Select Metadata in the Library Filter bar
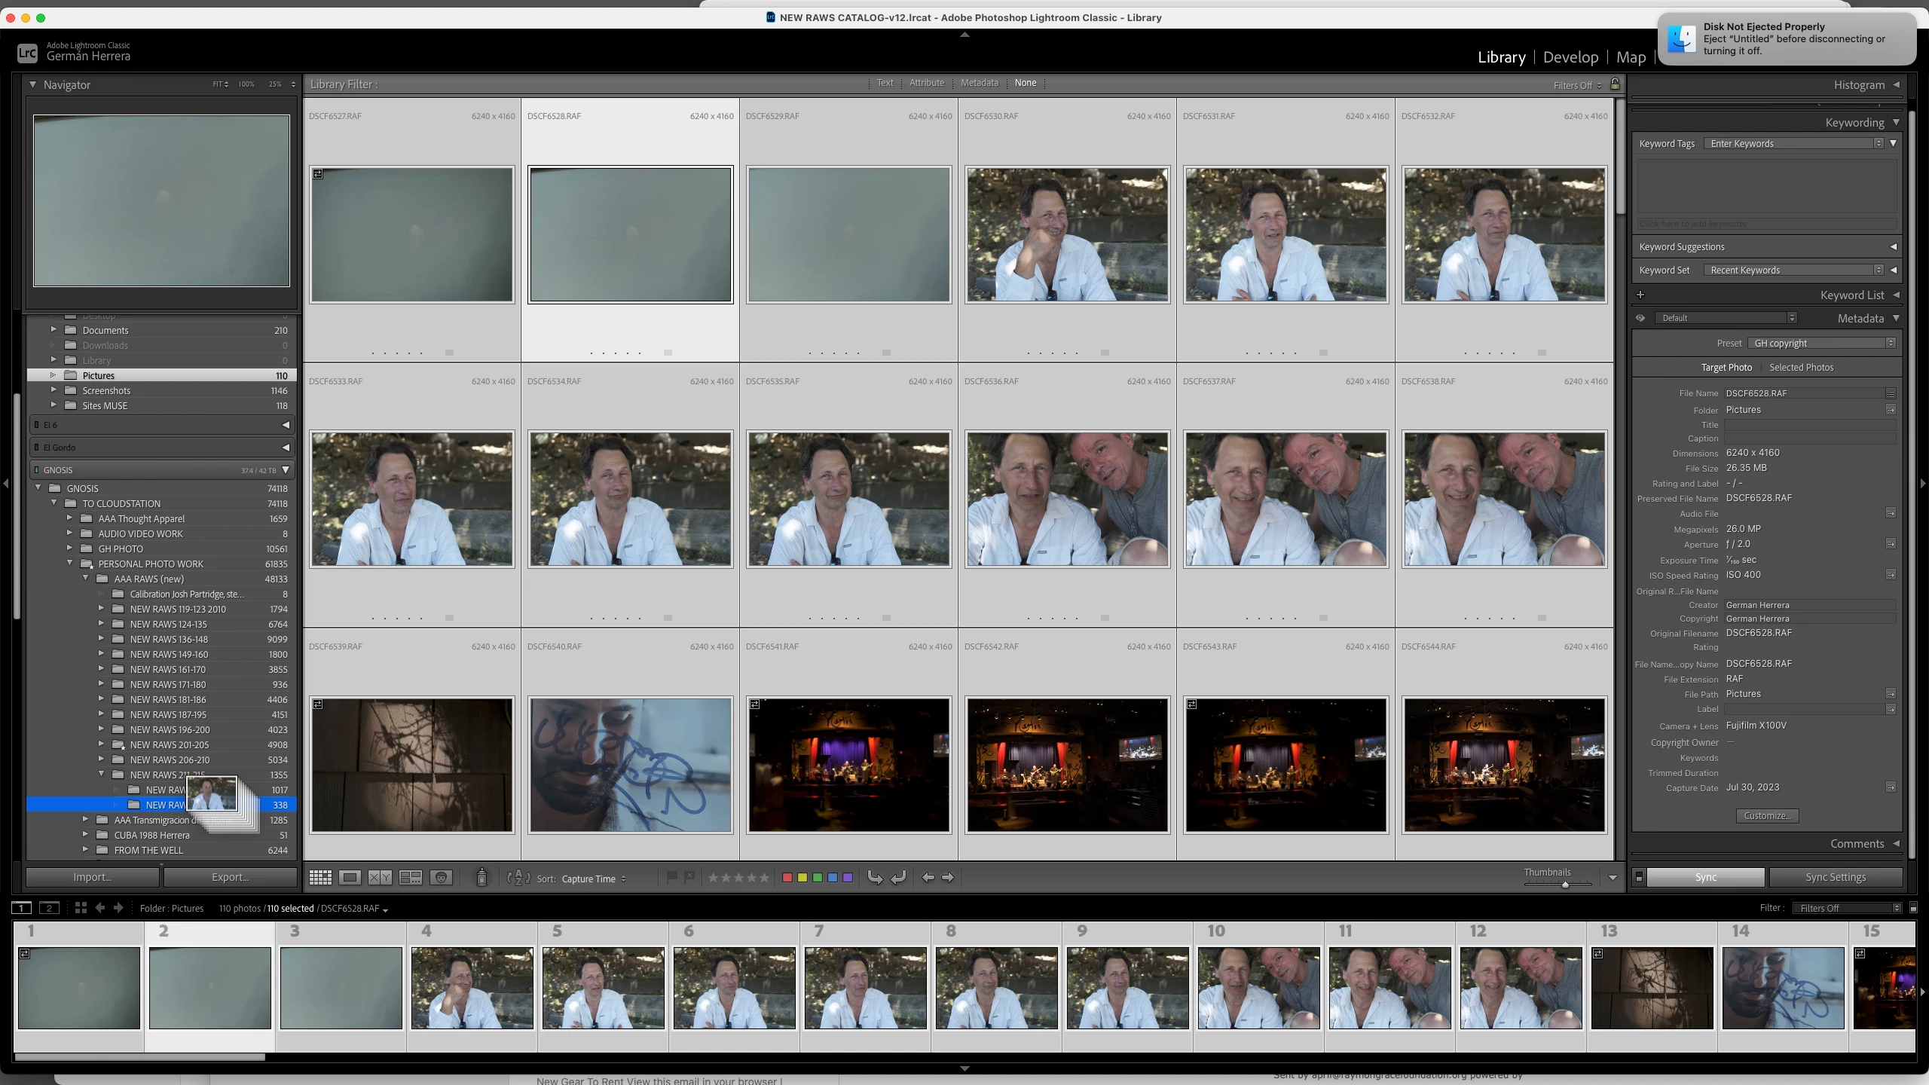The width and height of the screenshot is (1929, 1085). point(979,83)
